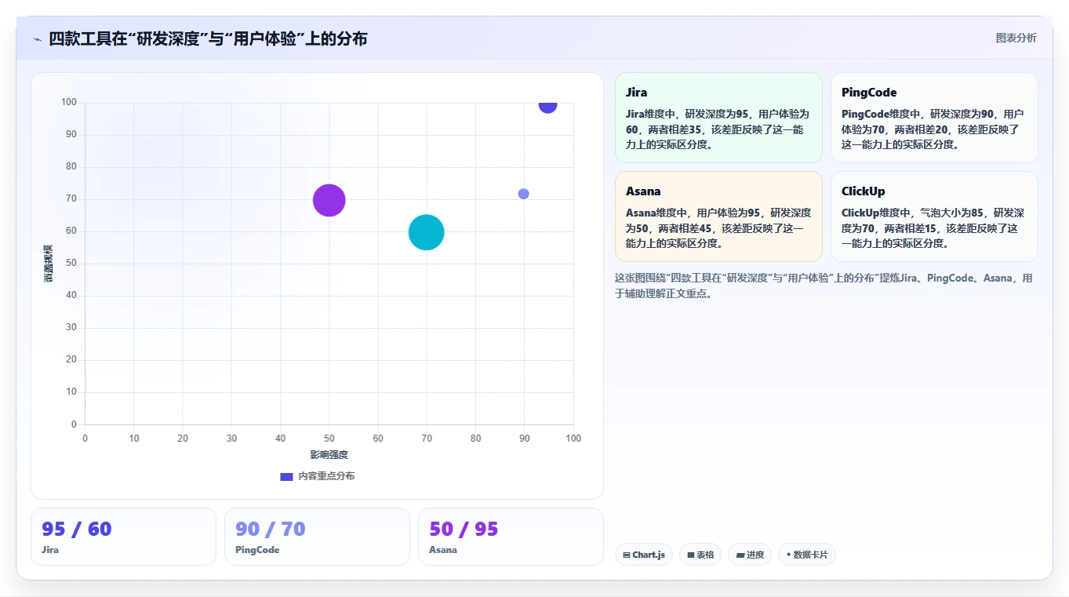Screen dimensions: 1069x597
Task: Click the 内容重点分布 legend text
Action: click(x=326, y=476)
